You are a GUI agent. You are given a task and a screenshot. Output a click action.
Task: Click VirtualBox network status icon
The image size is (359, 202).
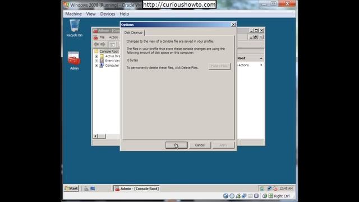(244, 196)
